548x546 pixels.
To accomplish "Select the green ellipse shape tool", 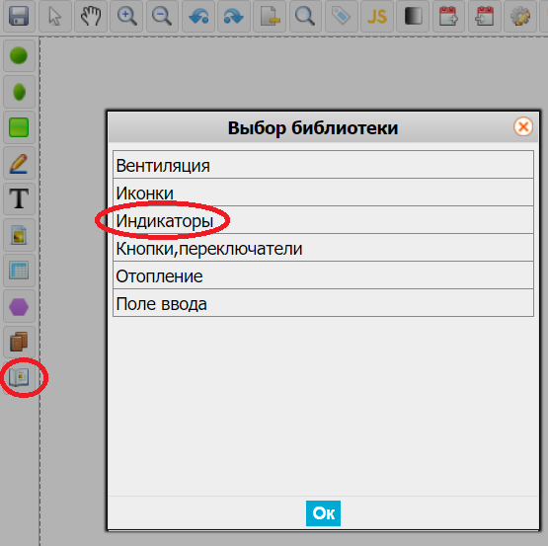I will point(19,92).
